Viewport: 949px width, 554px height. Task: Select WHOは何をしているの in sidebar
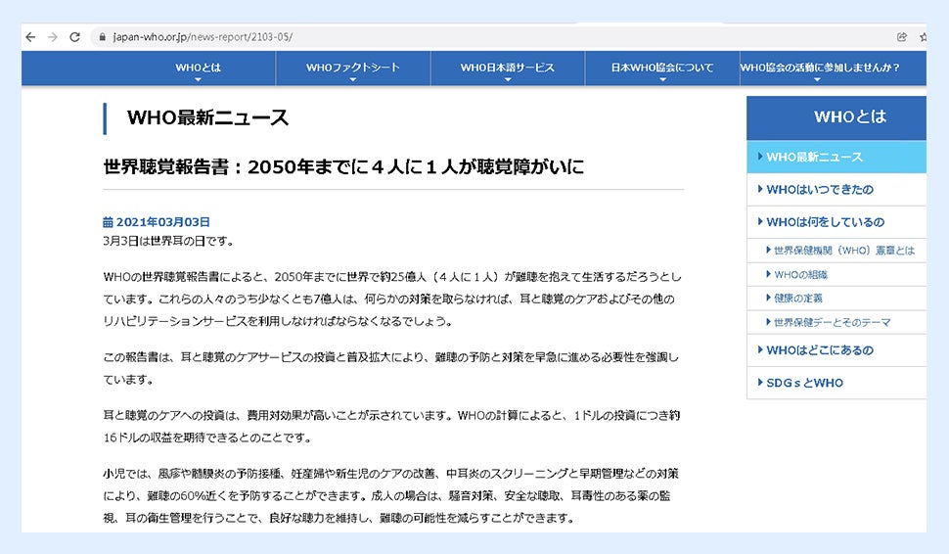tap(825, 222)
